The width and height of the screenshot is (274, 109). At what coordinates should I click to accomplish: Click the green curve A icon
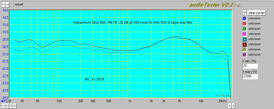[244, 29]
